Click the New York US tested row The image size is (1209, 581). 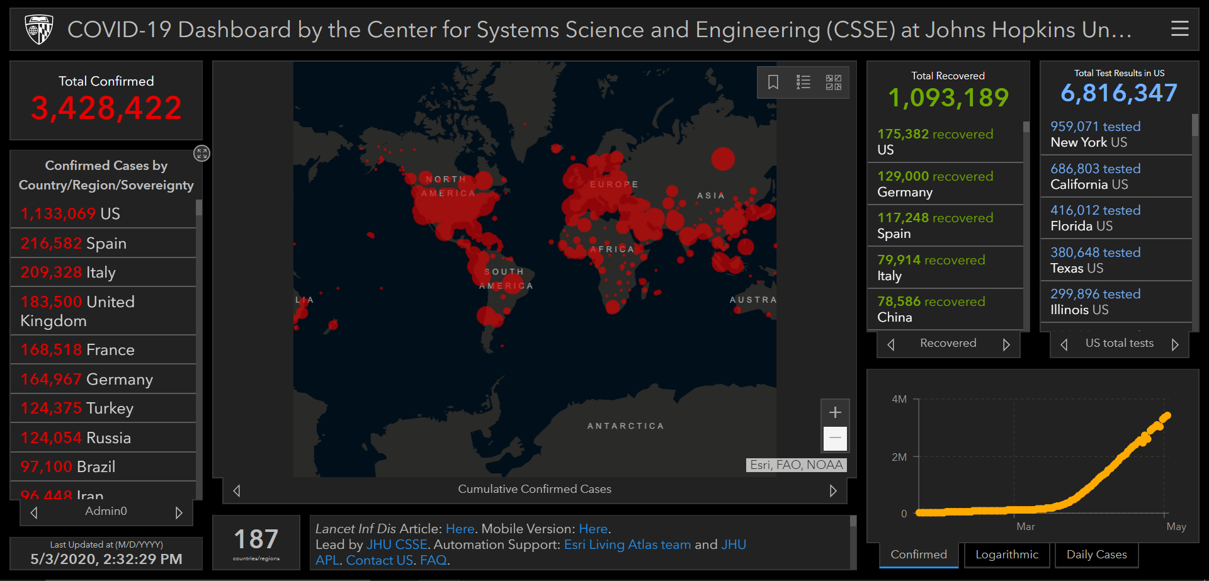(x=1116, y=134)
